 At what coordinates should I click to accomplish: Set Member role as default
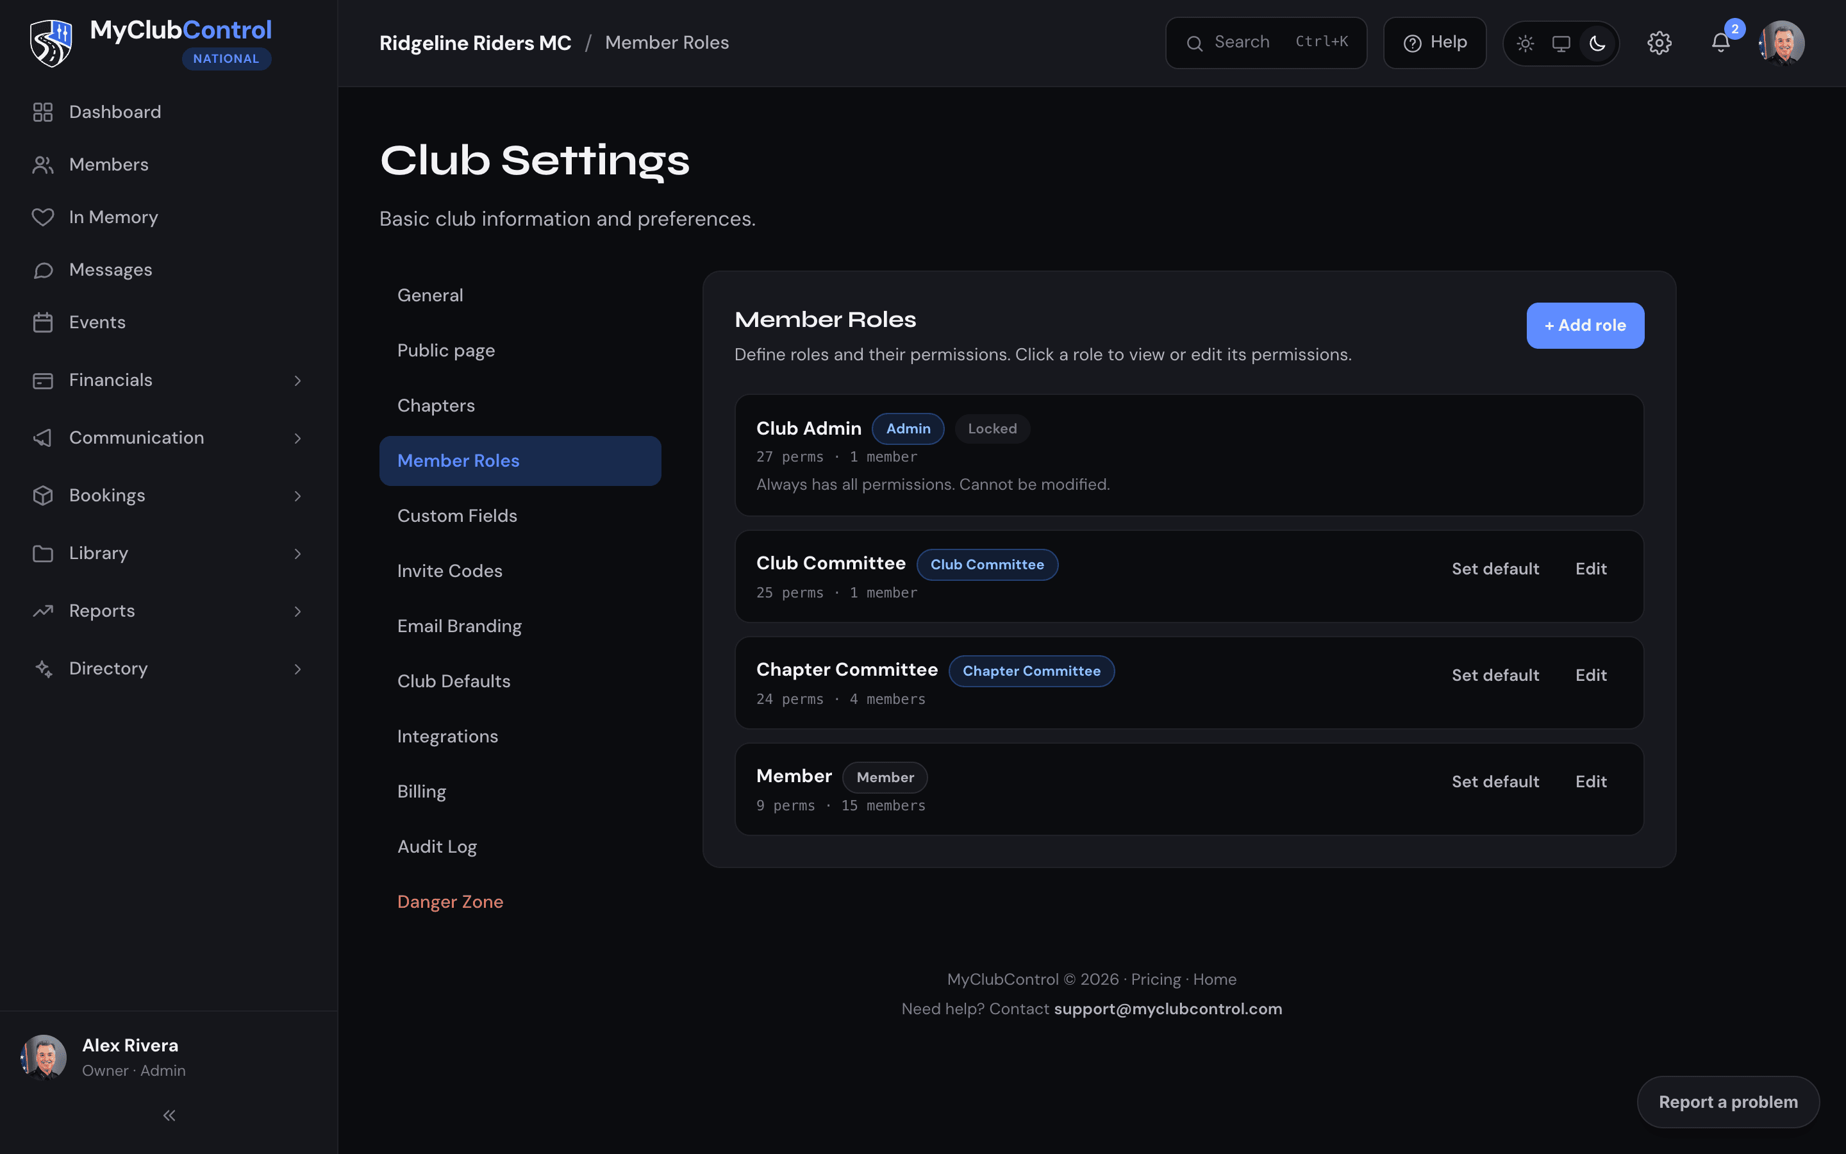(x=1495, y=782)
